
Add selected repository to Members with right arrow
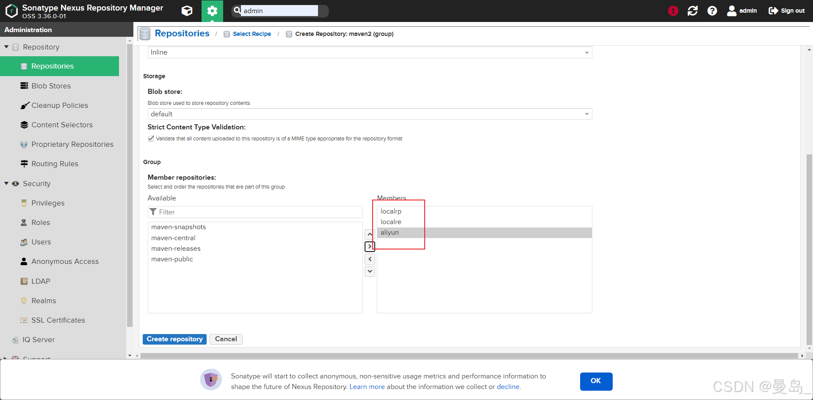coord(370,247)
